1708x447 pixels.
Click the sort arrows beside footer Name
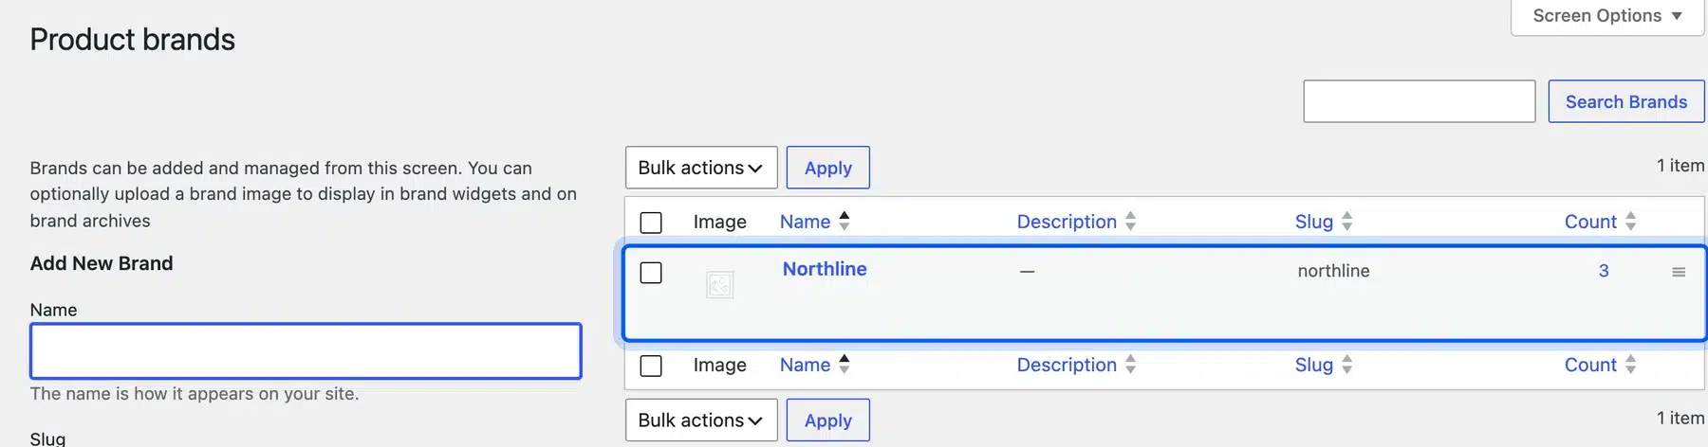(x=845, y=364)
